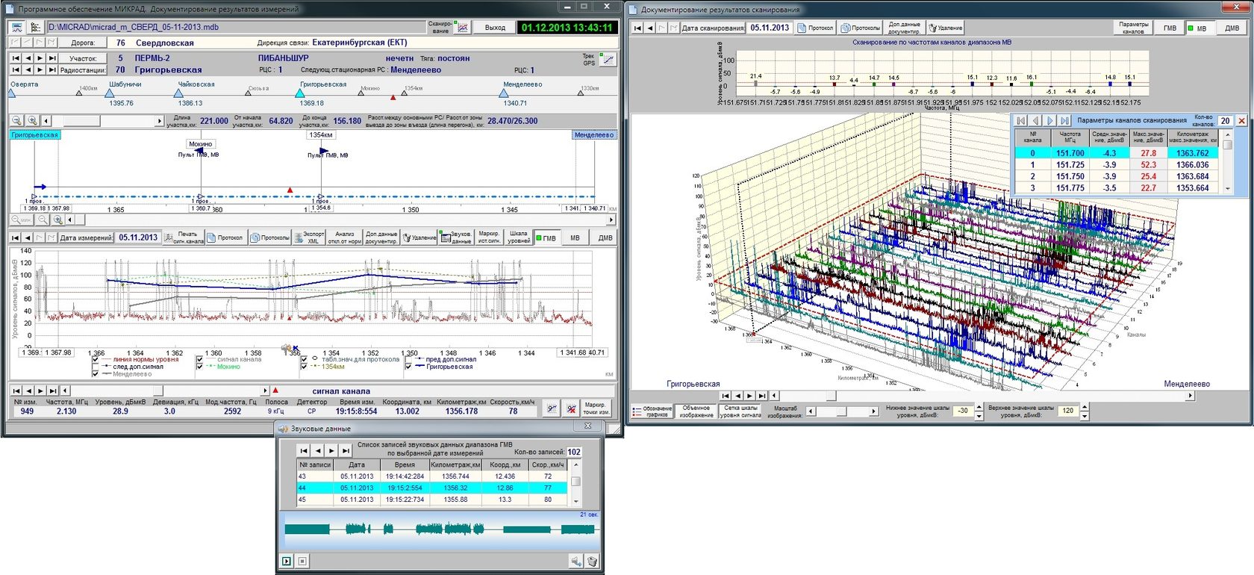Uncheck the линия нормы уровня checkbox
Viewport: 1254px width, 575px height.
(x=96, y=360)
